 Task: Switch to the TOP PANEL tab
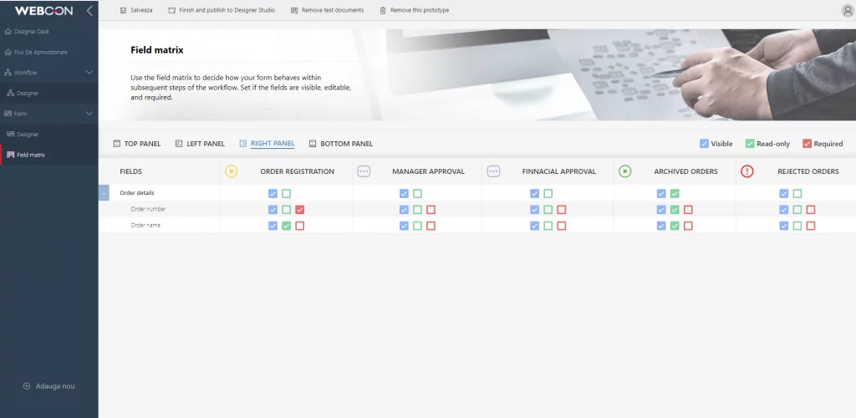pos(137,144)
